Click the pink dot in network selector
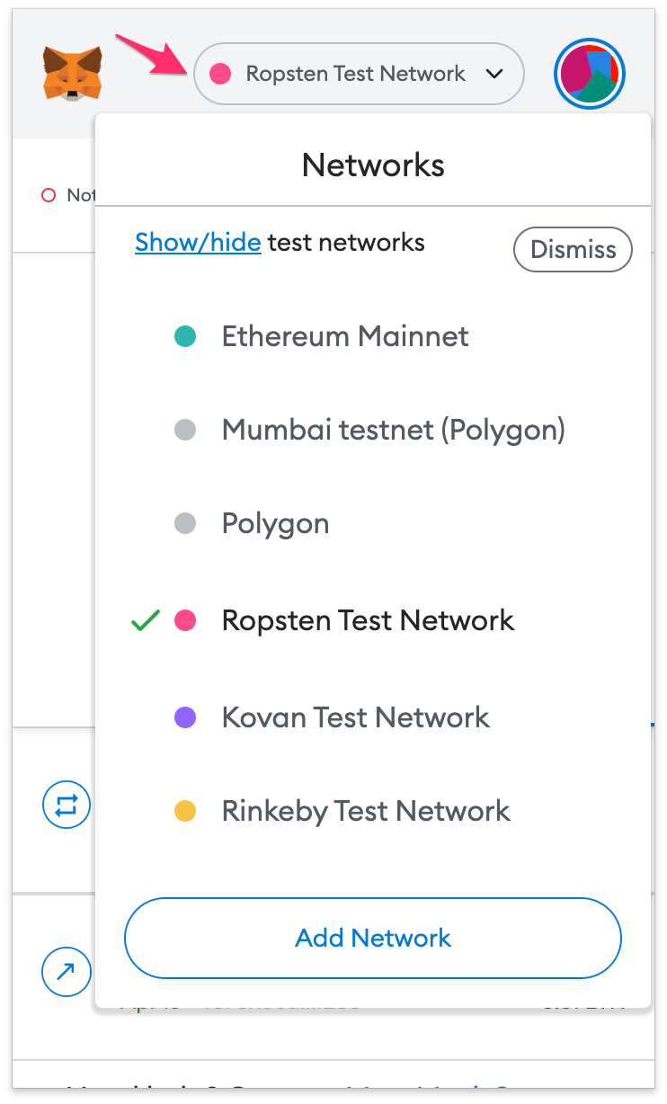This screenshot has height=1104, width=667. point(220,74)
